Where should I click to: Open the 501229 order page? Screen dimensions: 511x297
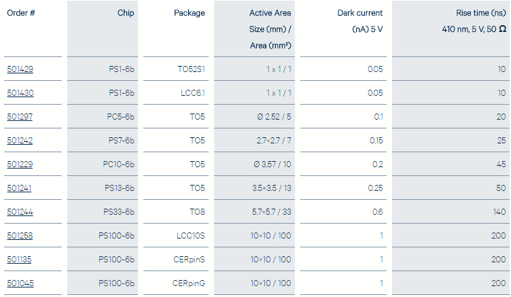[x=19, y=164]
